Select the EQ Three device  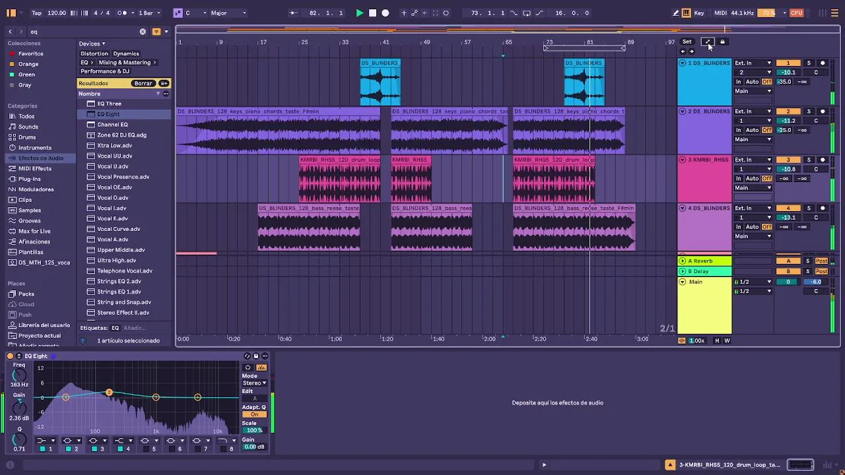(x=109, y=104)
